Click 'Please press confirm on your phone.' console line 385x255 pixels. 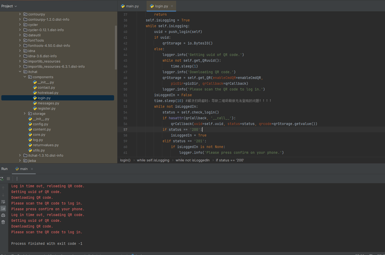coord(48,209)
